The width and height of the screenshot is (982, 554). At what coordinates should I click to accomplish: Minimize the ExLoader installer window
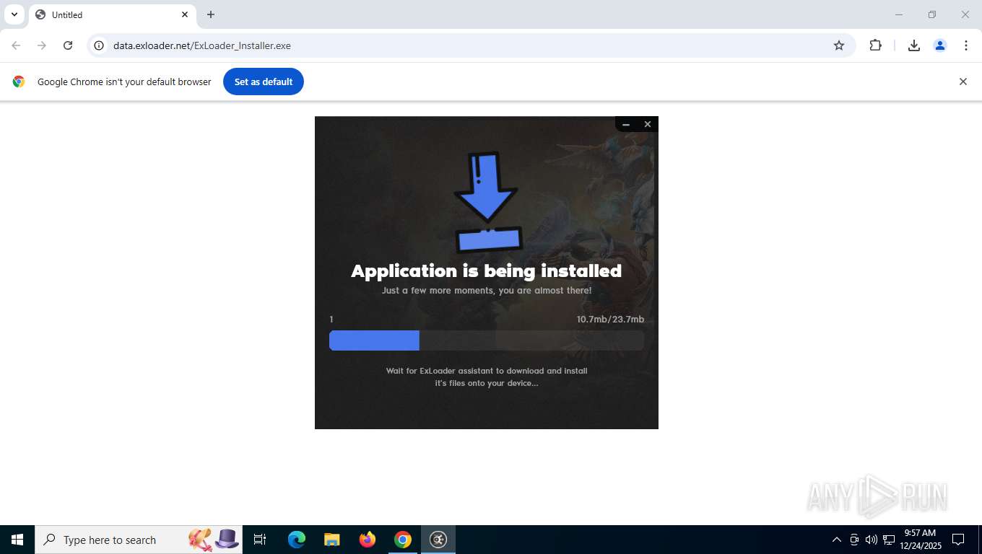(626, 124)
